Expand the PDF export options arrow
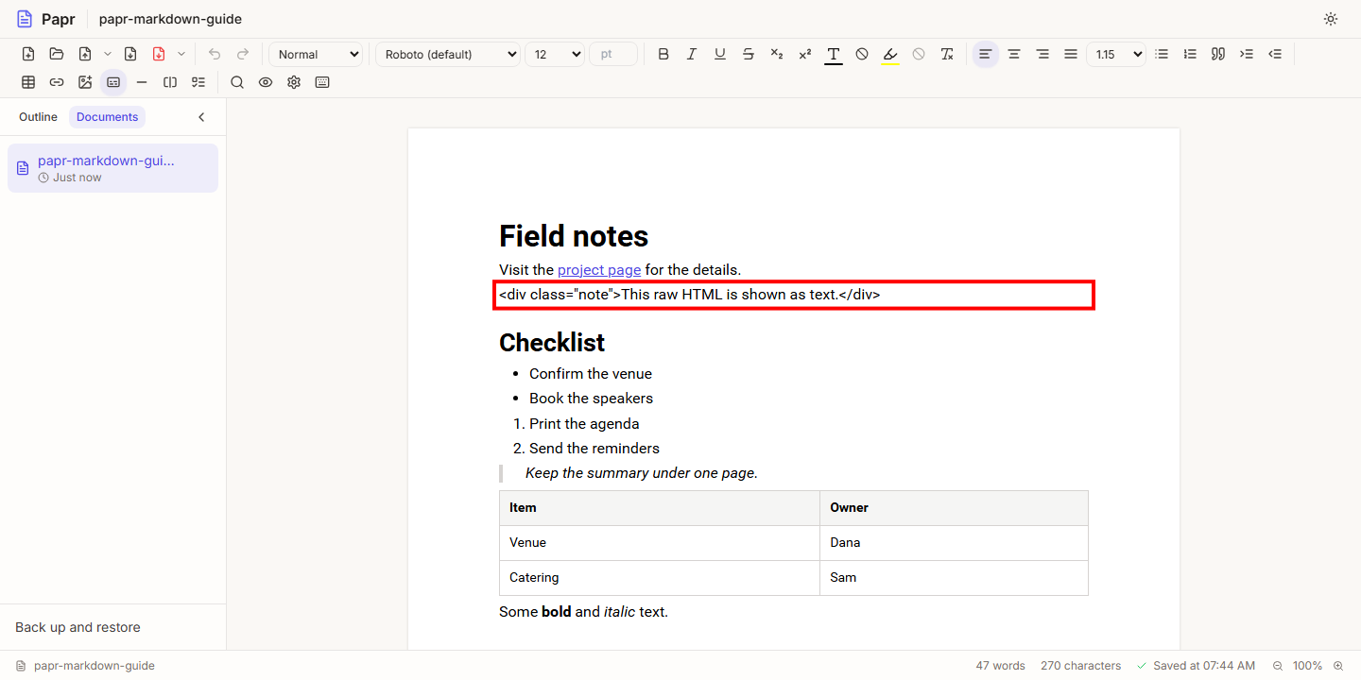 coord(181,54)
